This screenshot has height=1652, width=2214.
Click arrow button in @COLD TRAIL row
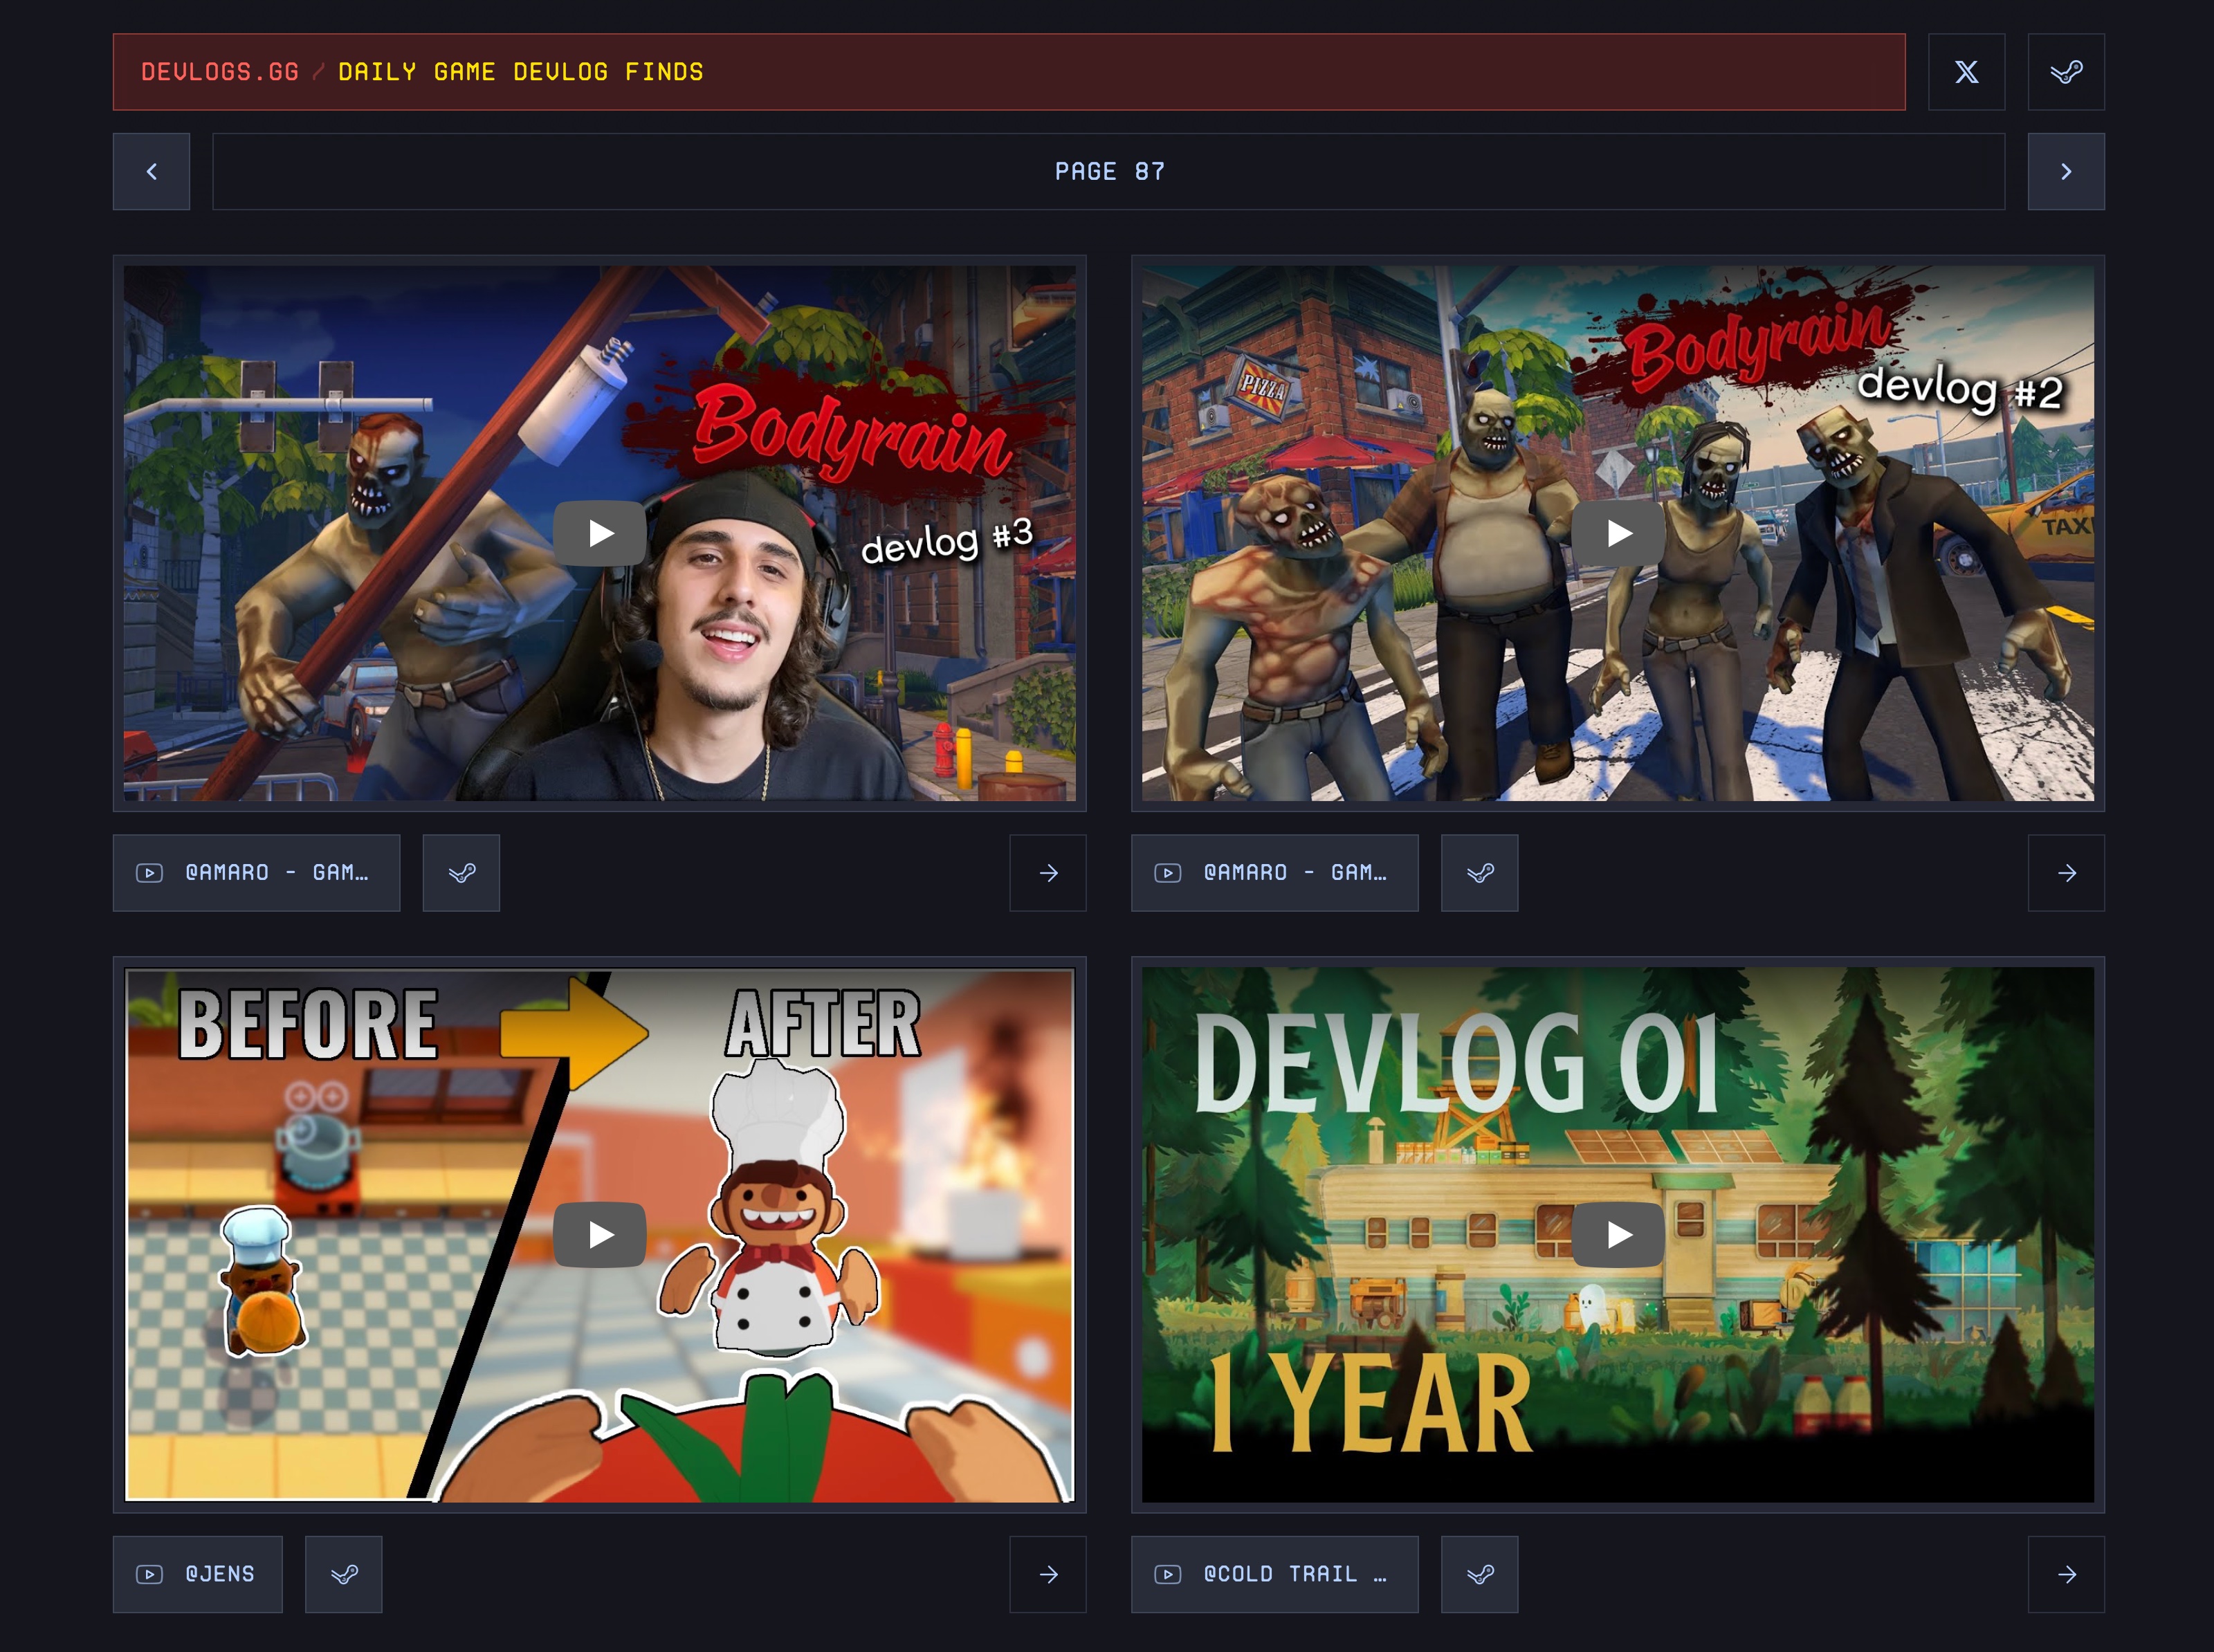[x=2066, y=1575]
